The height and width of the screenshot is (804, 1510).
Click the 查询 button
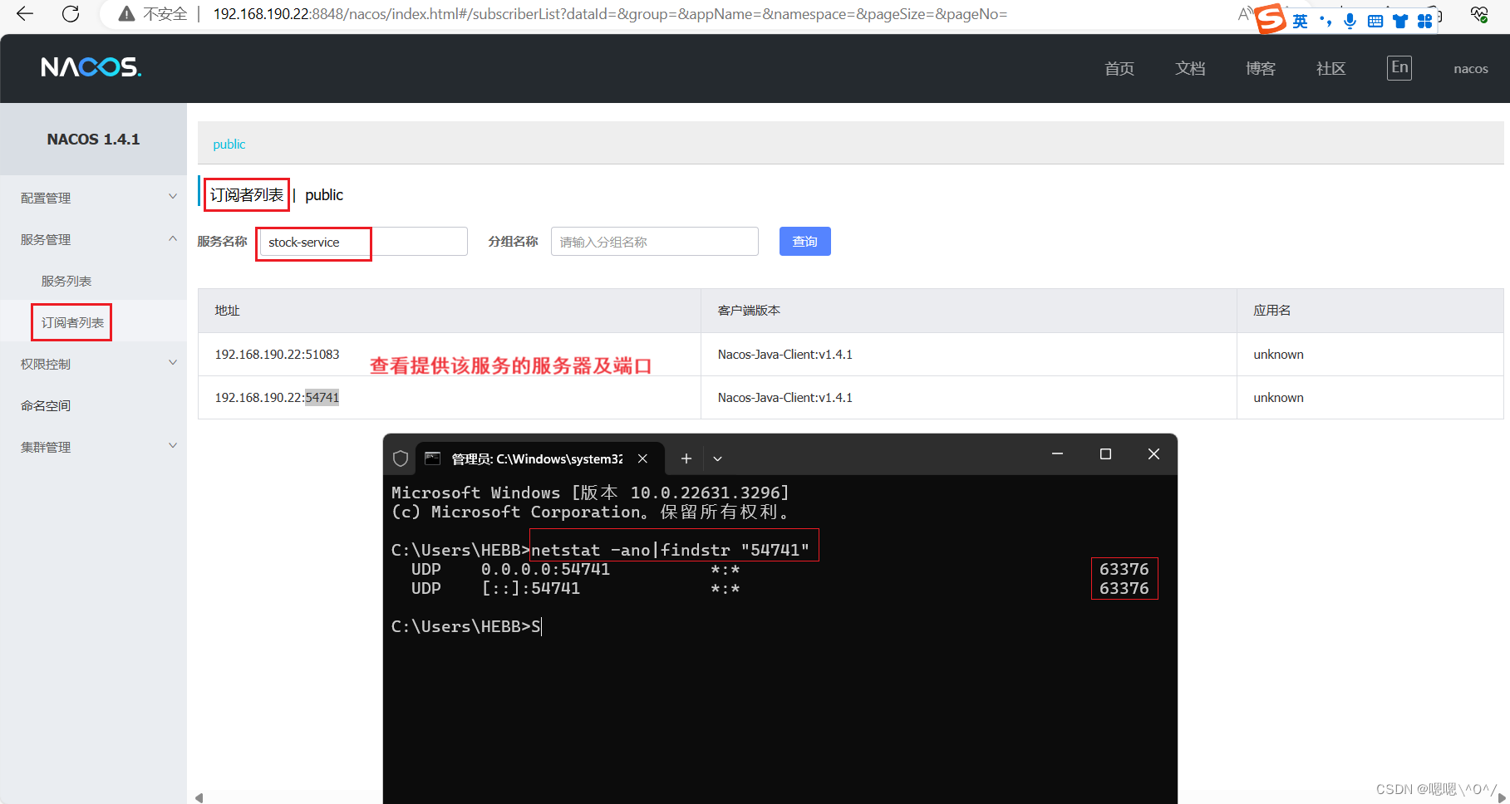805,242
